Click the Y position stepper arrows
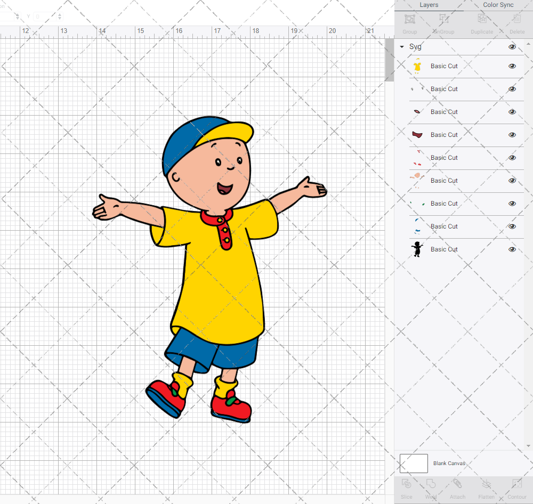The width and height of the screenshot is (533, 504). 60,17
